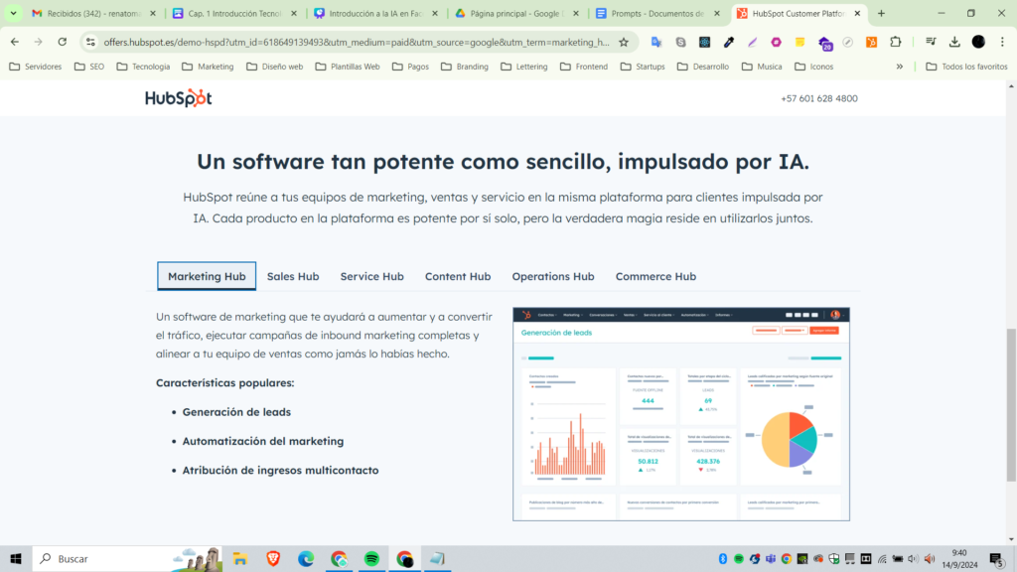
Task: Open the Google Translate extension
Action: tap(656, 42)
